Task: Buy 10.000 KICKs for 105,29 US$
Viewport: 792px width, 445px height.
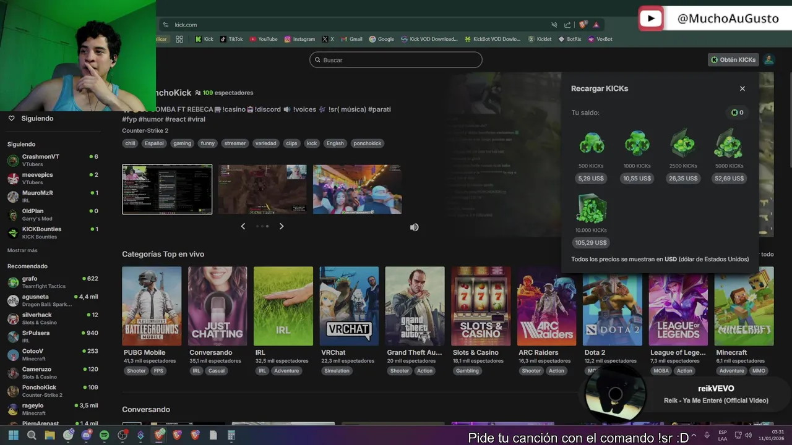Action: tap(591, 242)
